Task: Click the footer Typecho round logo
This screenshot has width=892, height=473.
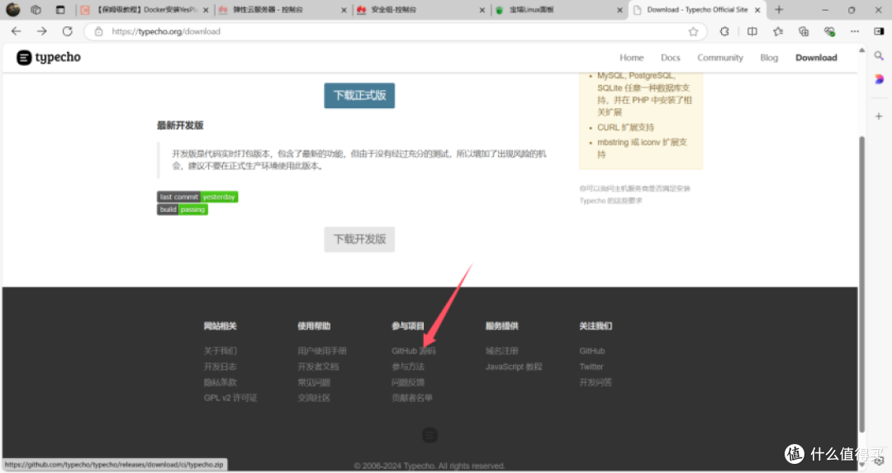Action: [x=430, y=436]
